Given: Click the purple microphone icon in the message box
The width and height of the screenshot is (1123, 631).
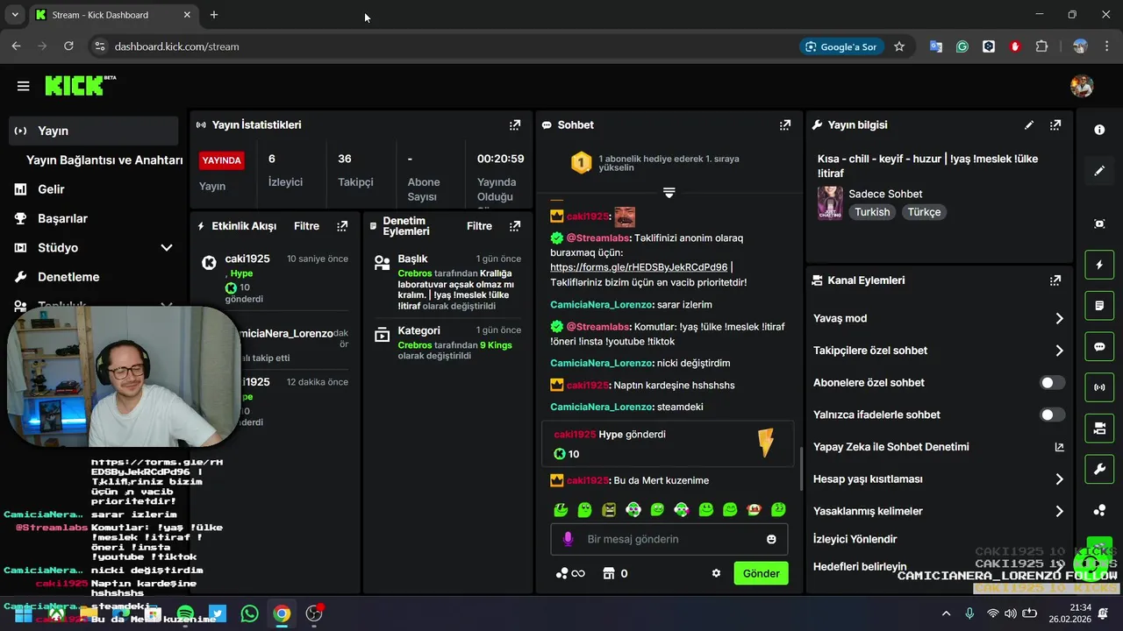Looking at the screenshot, I should pyautogui.click(x=568, y=539).
